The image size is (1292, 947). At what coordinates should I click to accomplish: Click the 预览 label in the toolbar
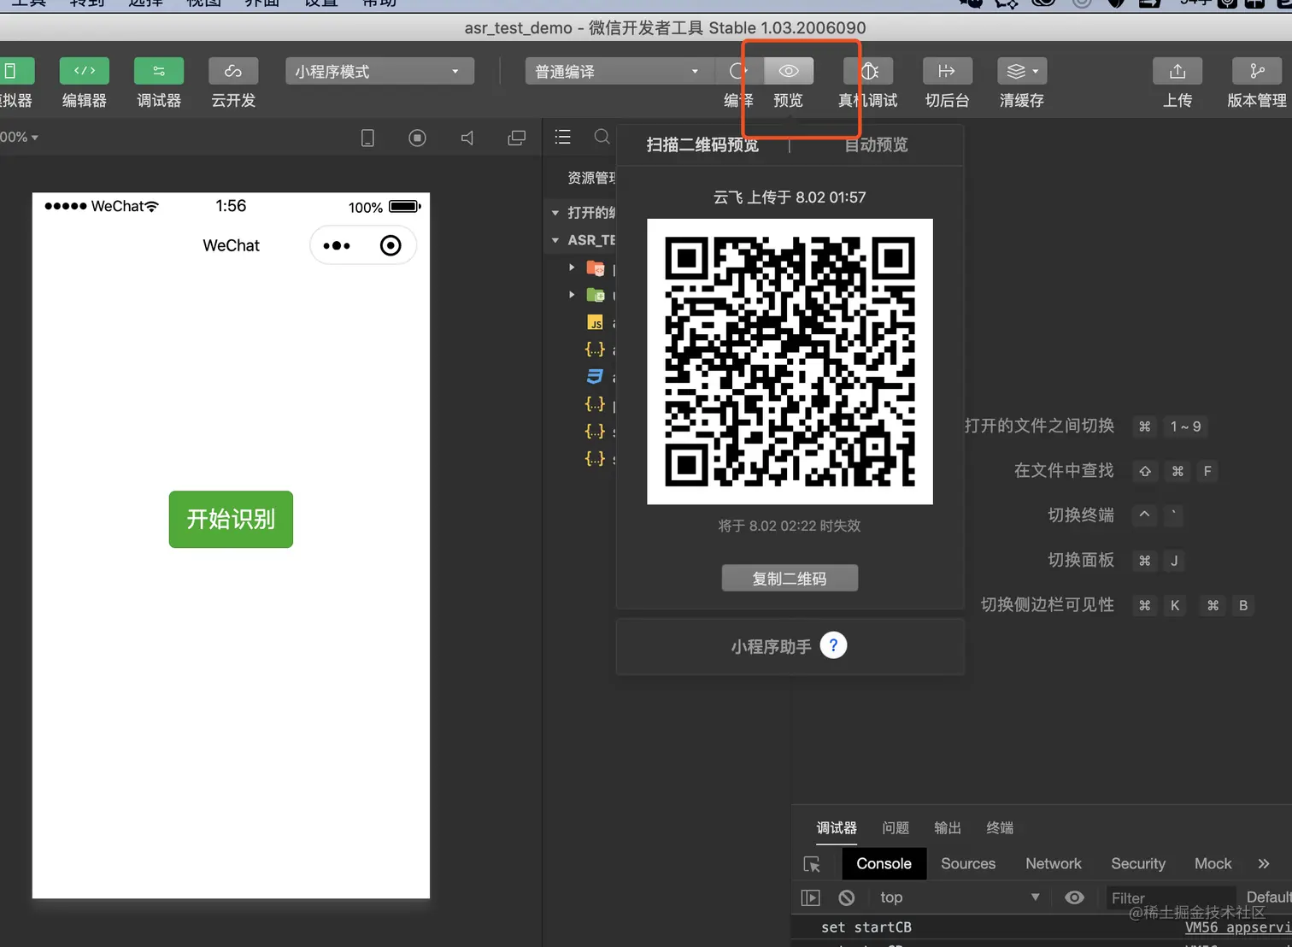[788, 100]
